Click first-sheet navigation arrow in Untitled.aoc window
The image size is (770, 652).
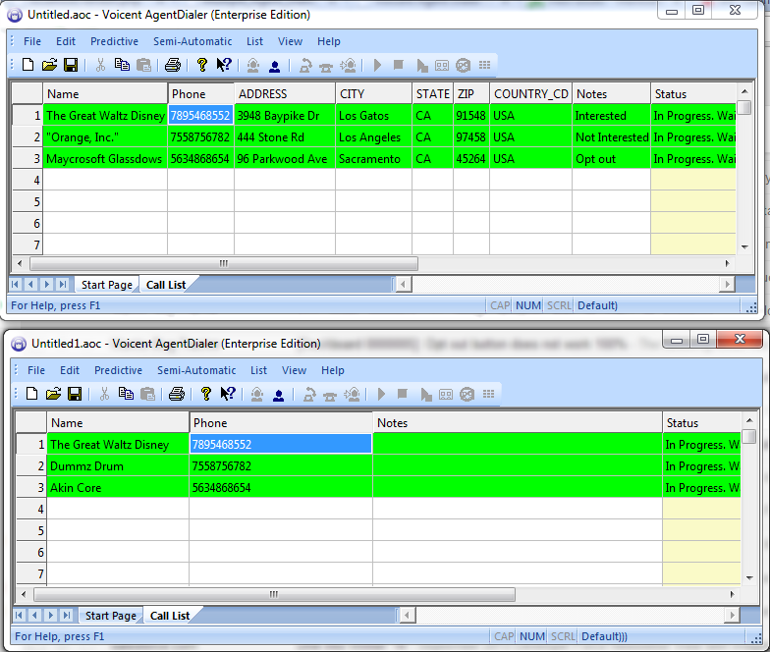(x=16, y=285)
